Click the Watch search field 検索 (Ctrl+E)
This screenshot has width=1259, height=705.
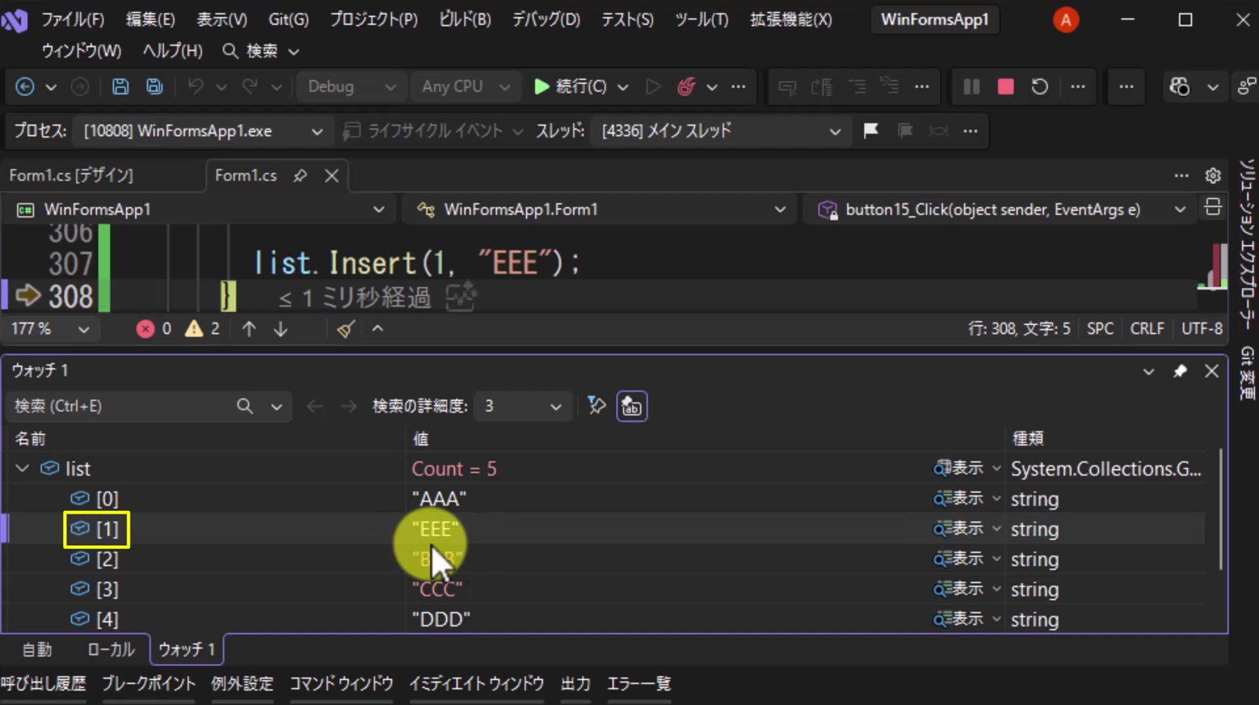point(121,406)
